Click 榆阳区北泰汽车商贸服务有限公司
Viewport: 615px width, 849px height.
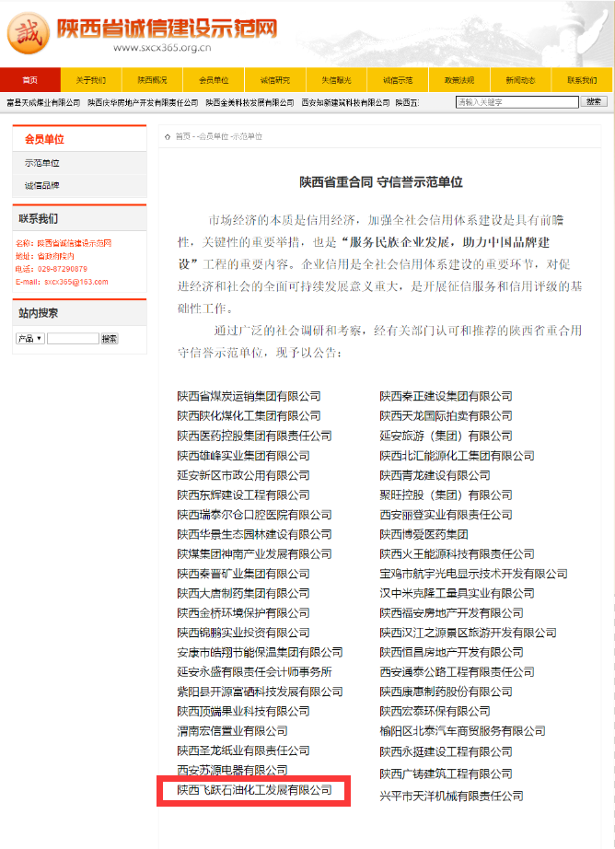(x=462, y=731)
